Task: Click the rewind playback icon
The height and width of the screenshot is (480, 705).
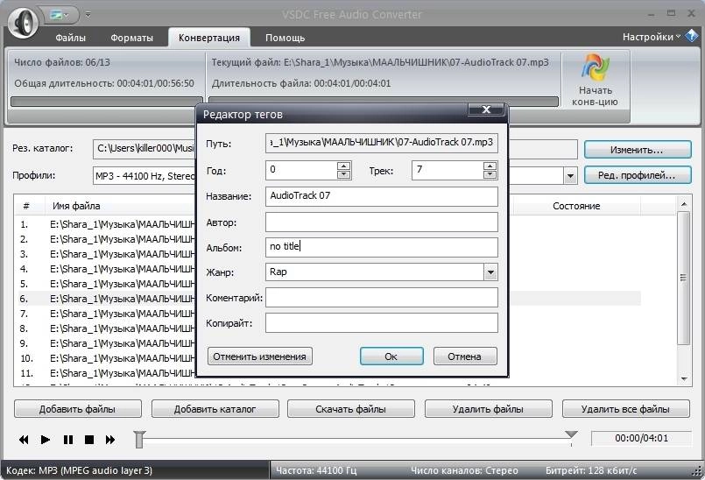Action: [24, 440]
